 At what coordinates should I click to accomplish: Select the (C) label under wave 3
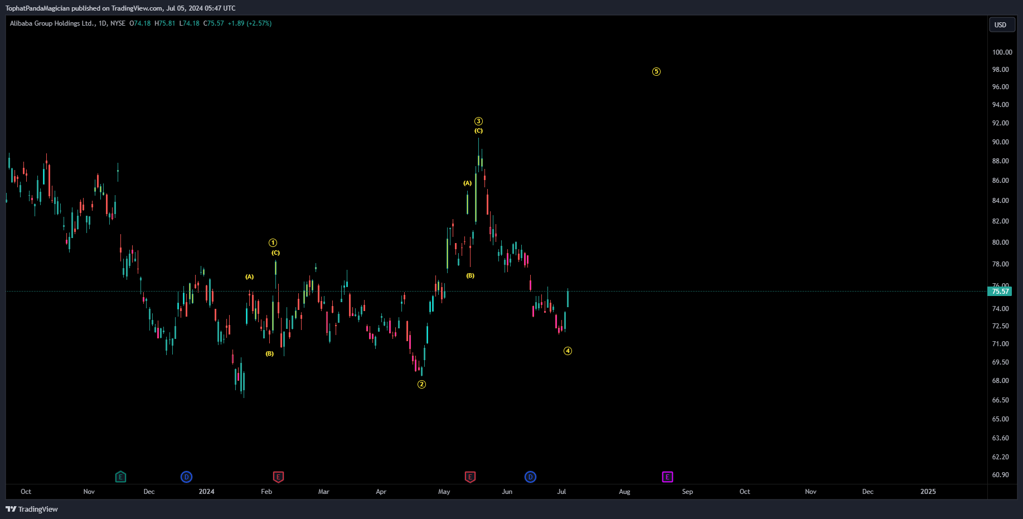point(478,130)
